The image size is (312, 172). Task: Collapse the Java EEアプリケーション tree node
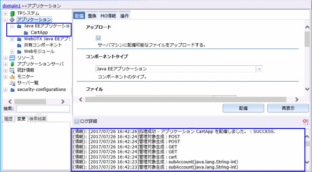(12, 26)
